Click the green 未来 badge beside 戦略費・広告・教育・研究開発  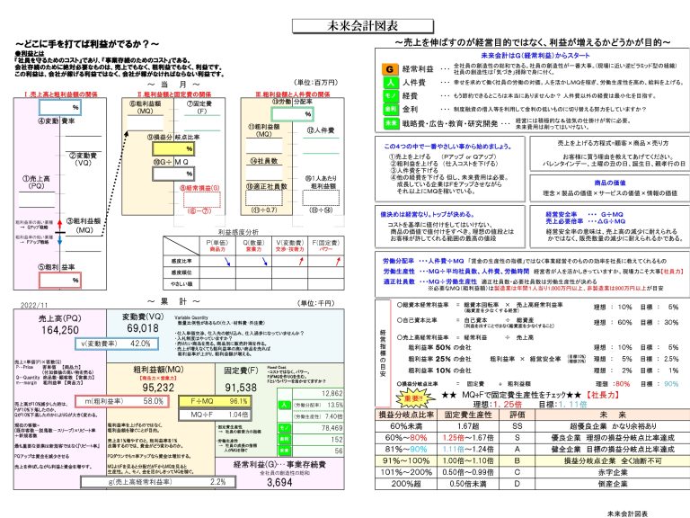pos(390,123)
